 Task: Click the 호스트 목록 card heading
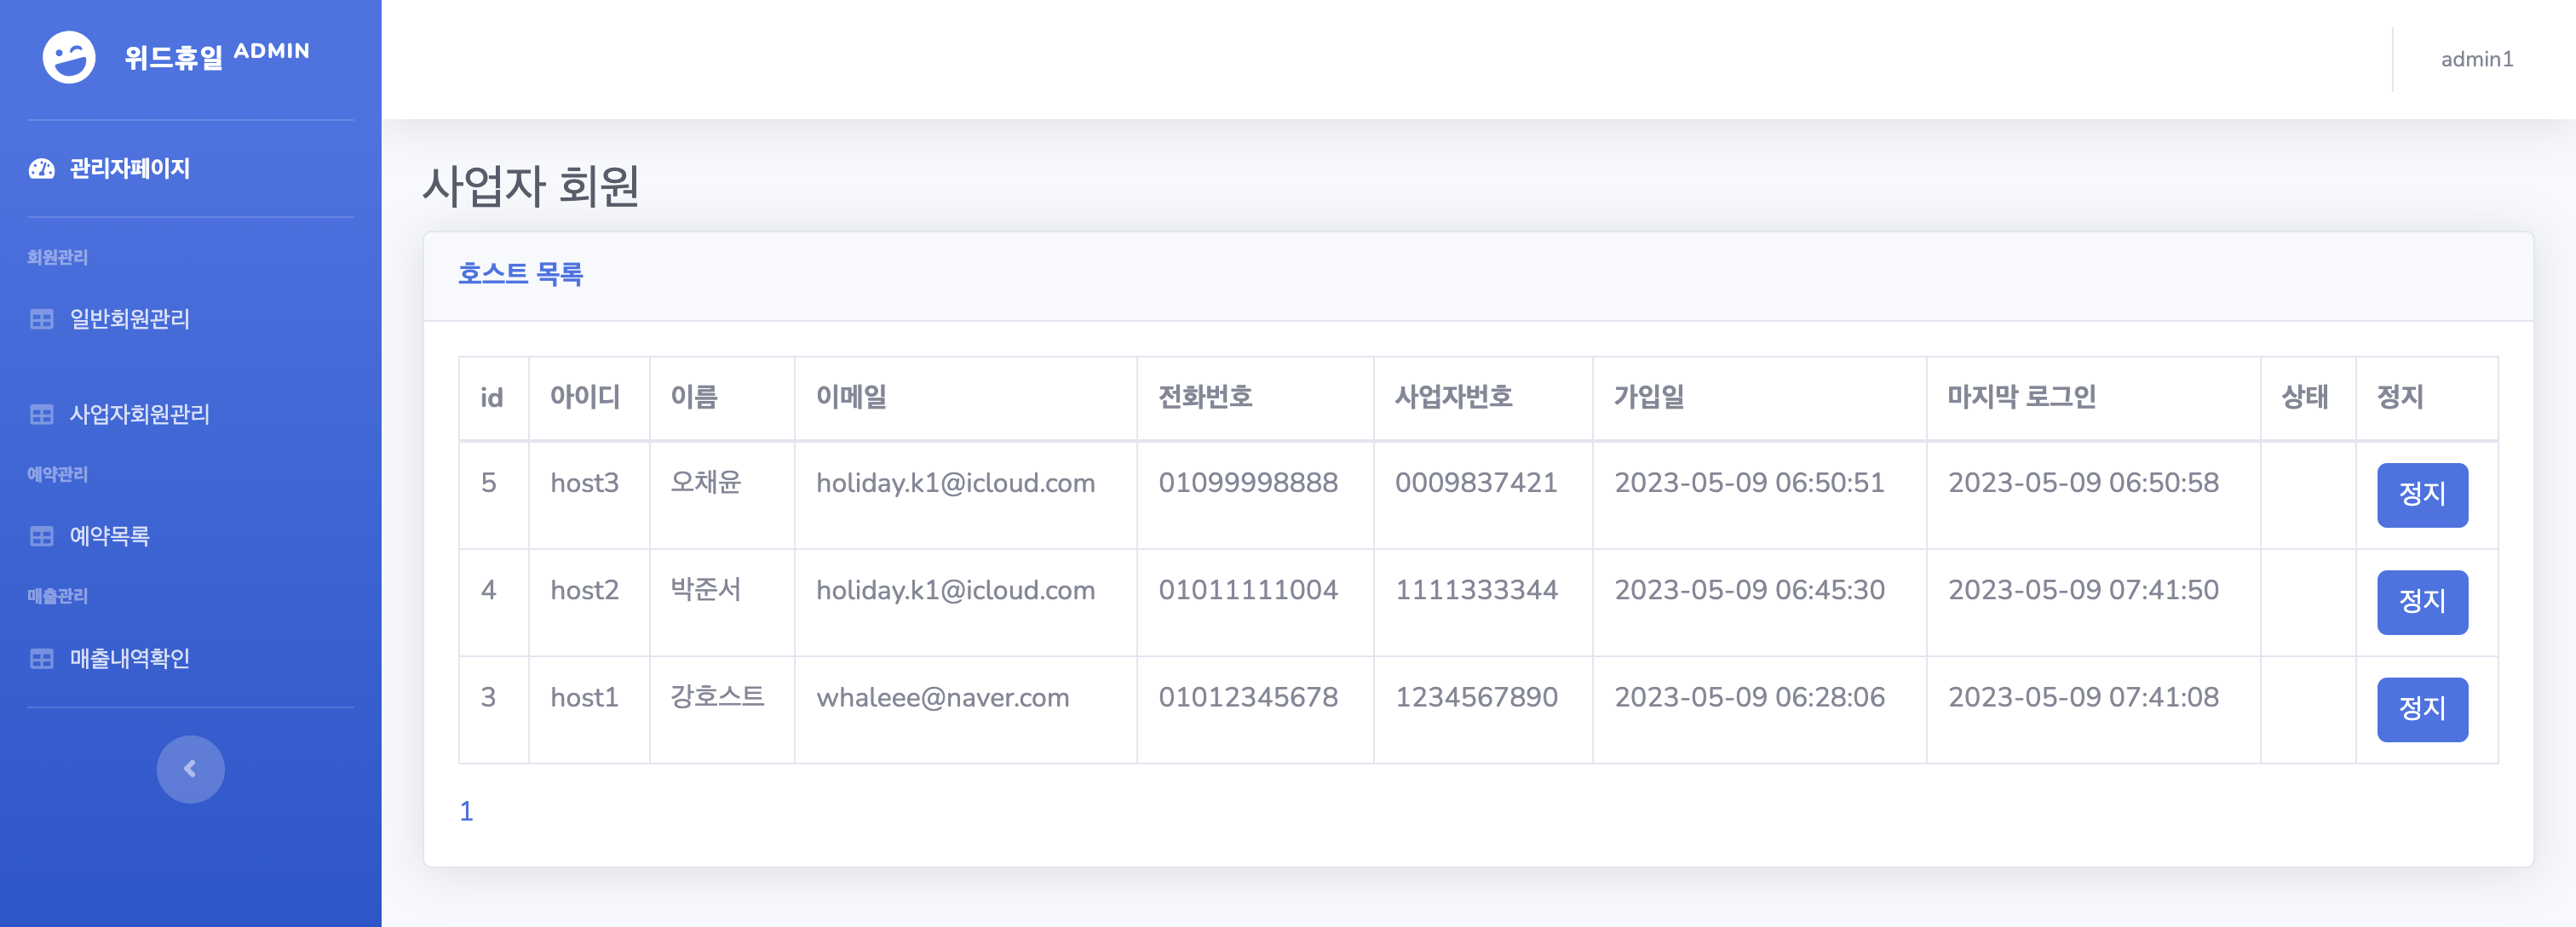521,274
